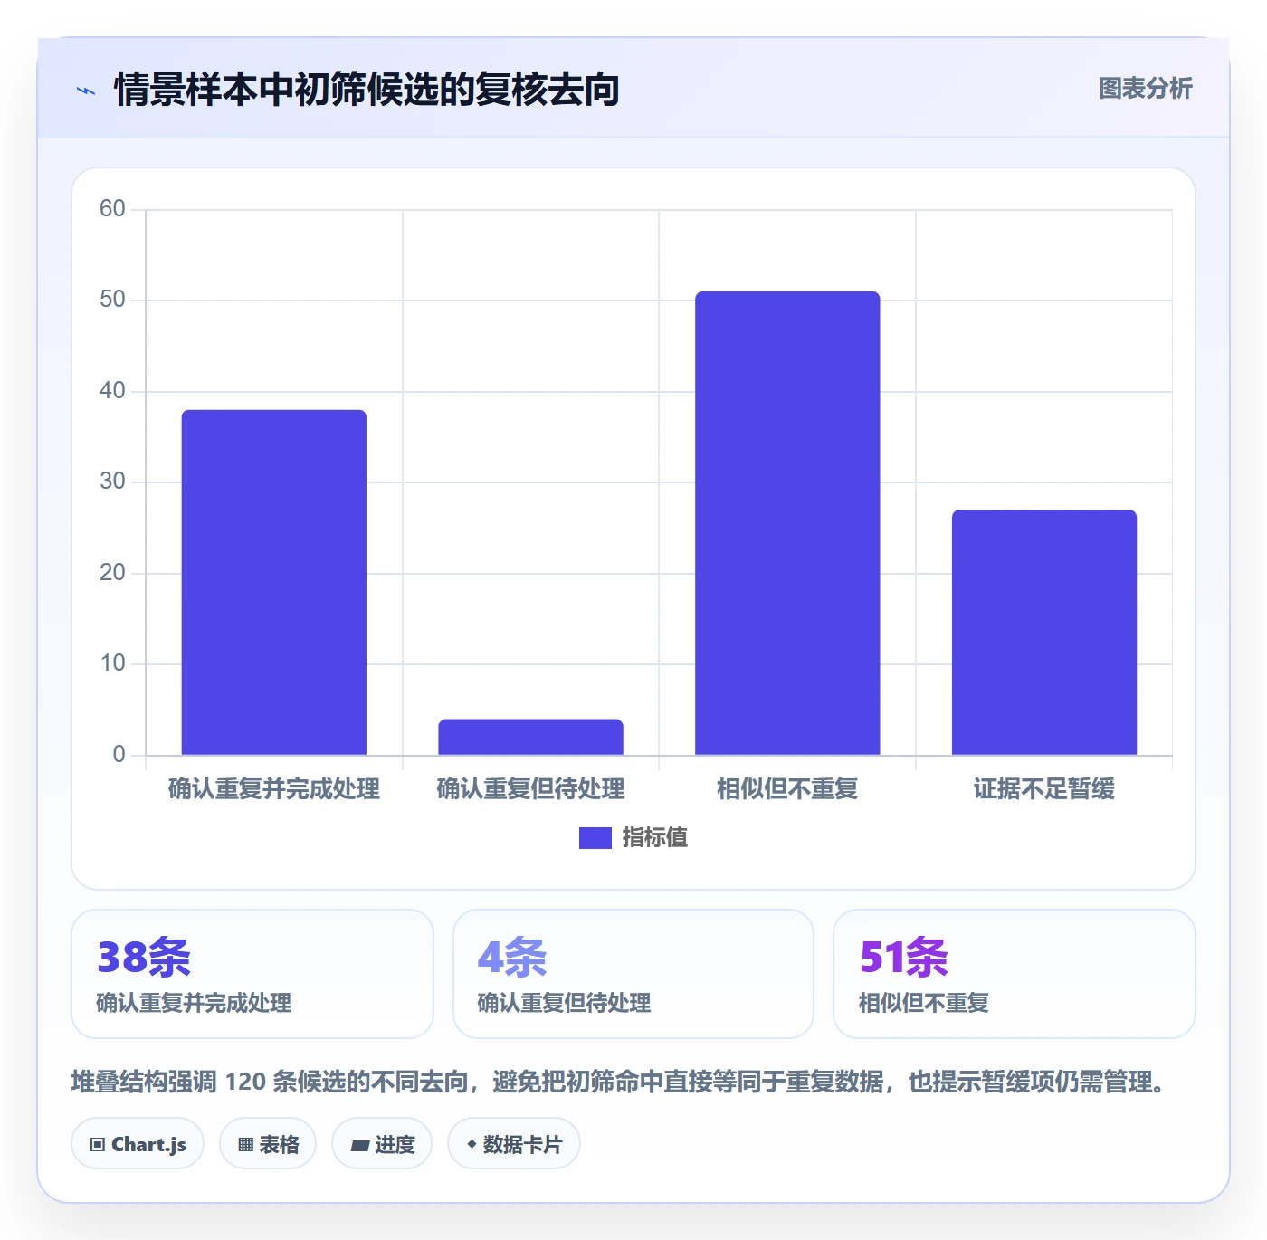Click the Chart.js tag chip

[x=138, y=1144]
